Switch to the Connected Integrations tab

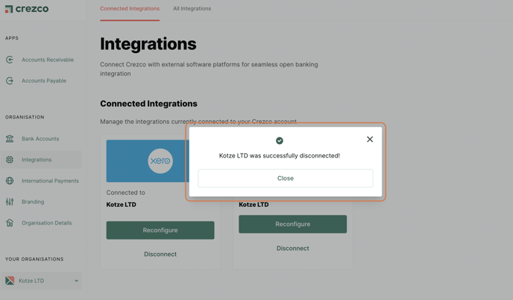tap(130, 8)
